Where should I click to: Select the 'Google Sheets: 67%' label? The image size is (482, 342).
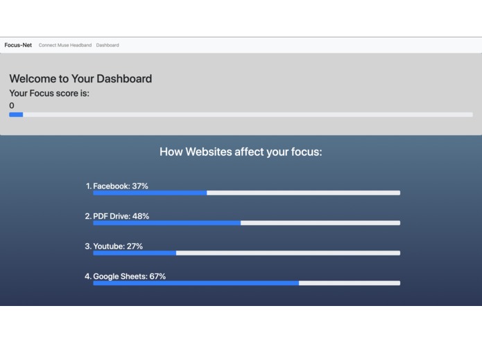click(x=130, y=276)
